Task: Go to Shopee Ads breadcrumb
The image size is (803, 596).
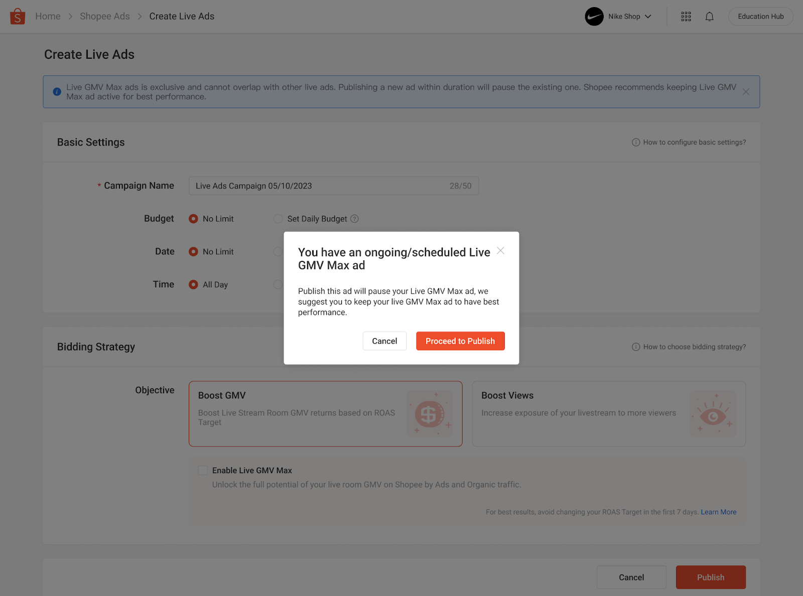Action: [105, 17]
